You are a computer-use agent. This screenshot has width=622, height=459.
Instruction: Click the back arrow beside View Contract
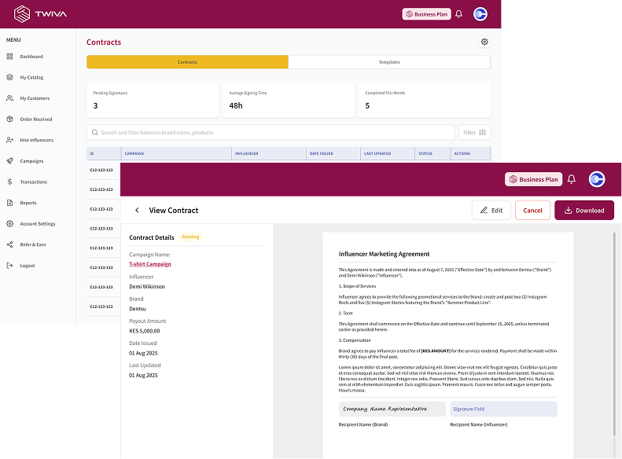point(137,211)
